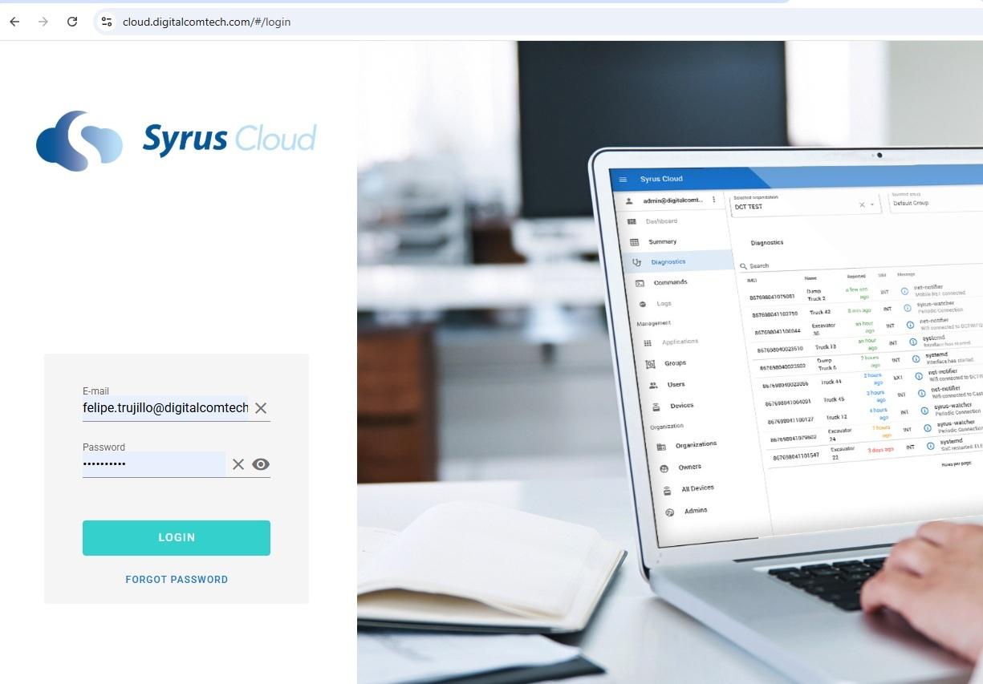This screenshot has height=684, width=983.
Task: Click the Syrus Cloud logo
Action: [x=177, y=140]
